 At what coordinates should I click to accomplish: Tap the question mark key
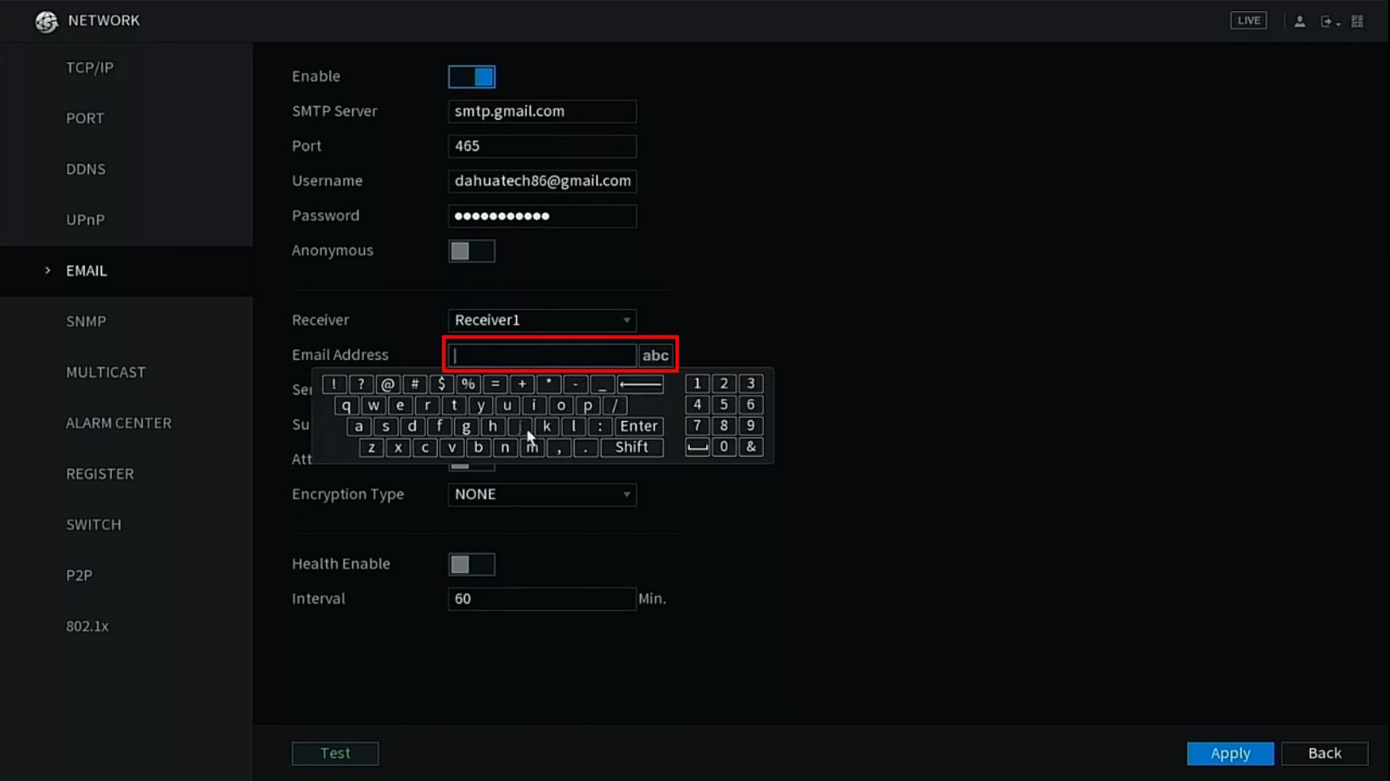[361, 385]
